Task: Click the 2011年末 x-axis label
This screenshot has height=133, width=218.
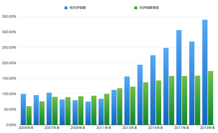Action: coord(104,128)
